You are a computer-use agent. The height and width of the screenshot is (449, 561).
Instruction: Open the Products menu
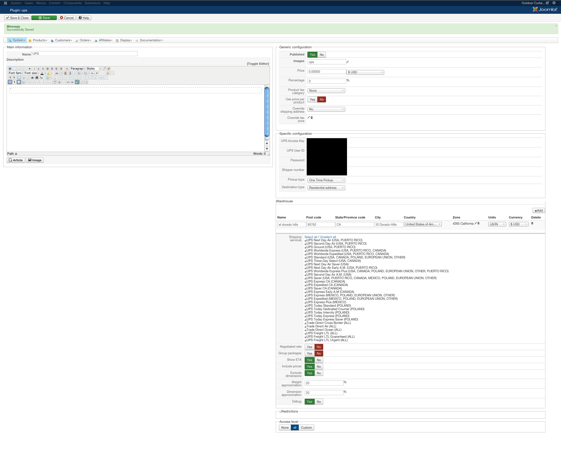pyautogui.click(x=38, y=40)
